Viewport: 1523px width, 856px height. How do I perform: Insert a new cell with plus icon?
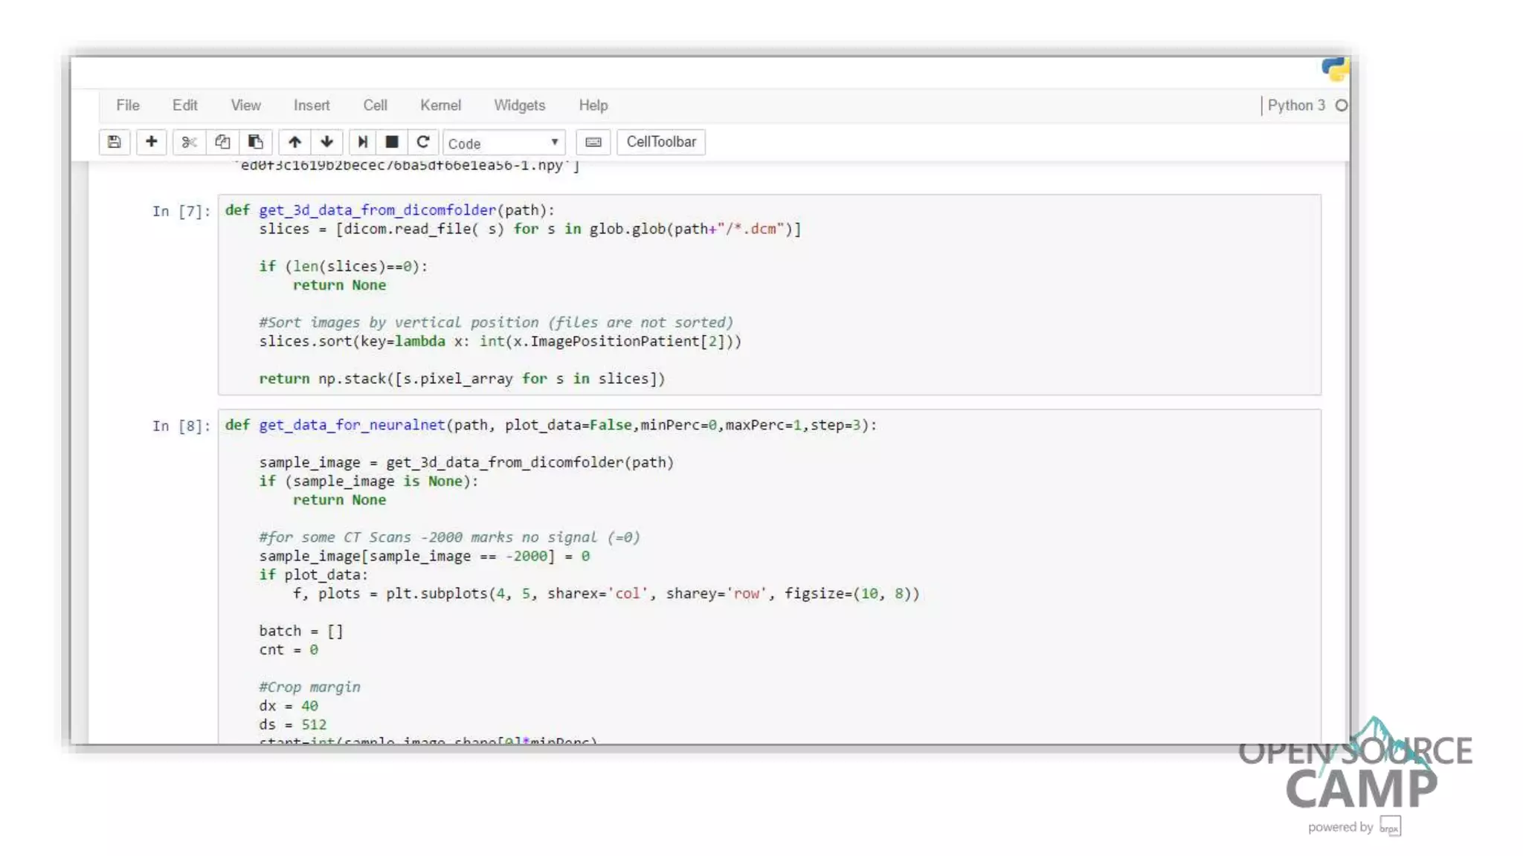click(151, 142)
